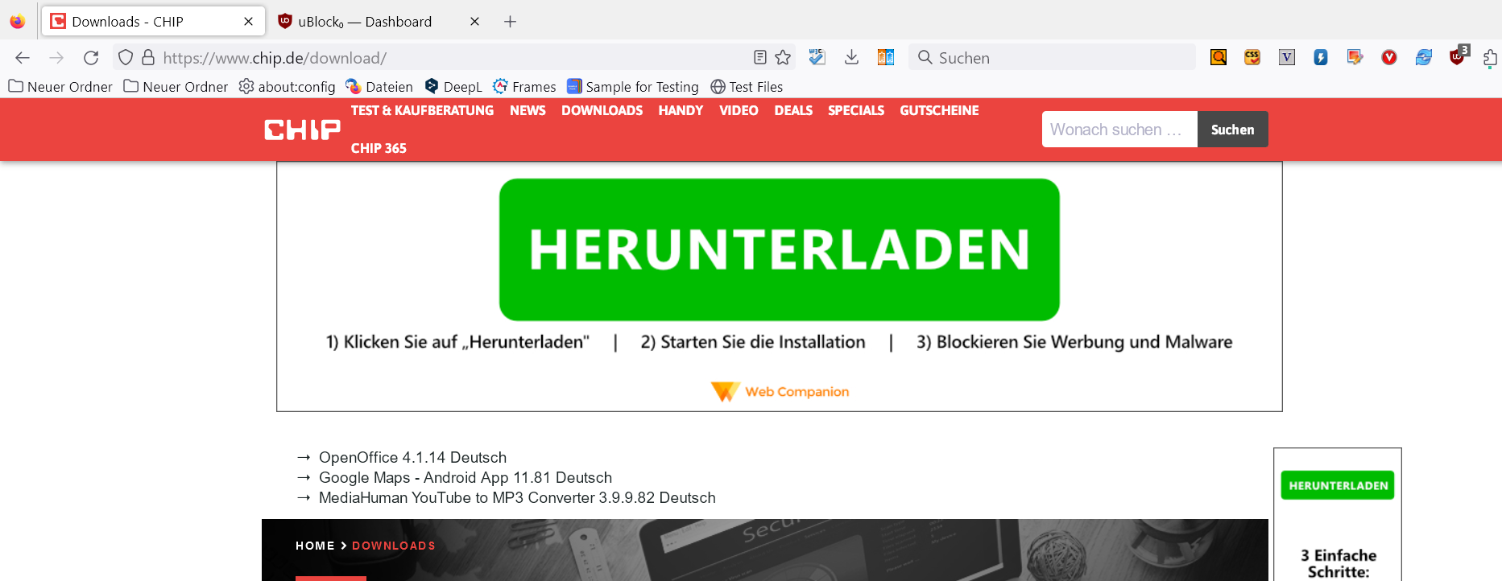Bookmark this page with the star icon
This screenshot has width=1502, height=581.
(783, 57)
